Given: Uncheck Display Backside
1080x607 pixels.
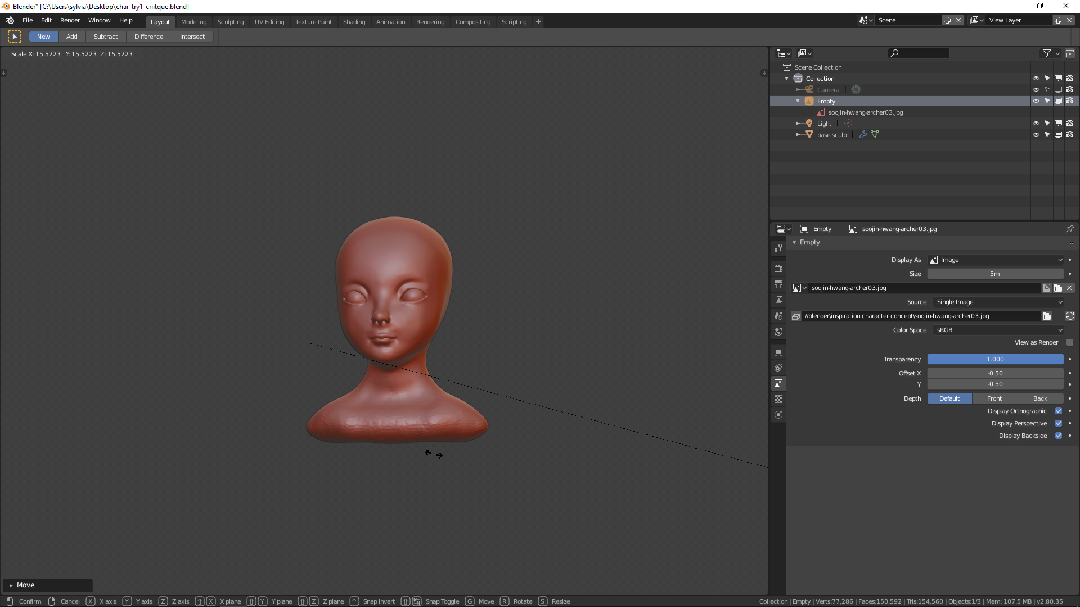Looking at the screenshot, I should click(x=1059, y=436).
